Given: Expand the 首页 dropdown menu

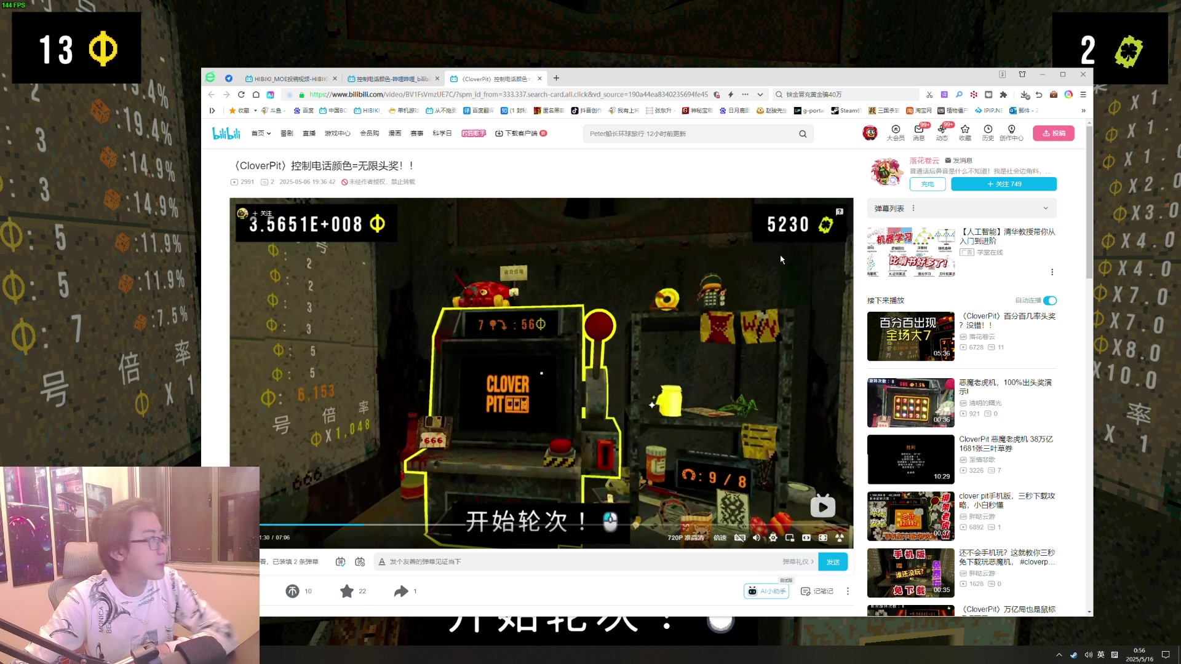Looking at the screenshot, I should point(261,133).
